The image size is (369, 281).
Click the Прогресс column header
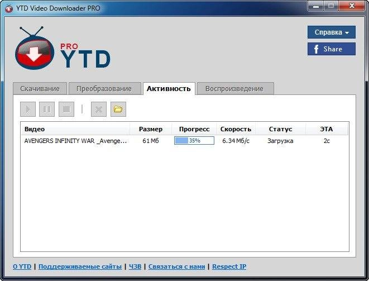click(194, 129)
